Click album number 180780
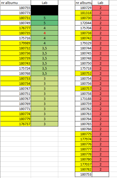The image size is (117, 178). (x=84, y=159)
